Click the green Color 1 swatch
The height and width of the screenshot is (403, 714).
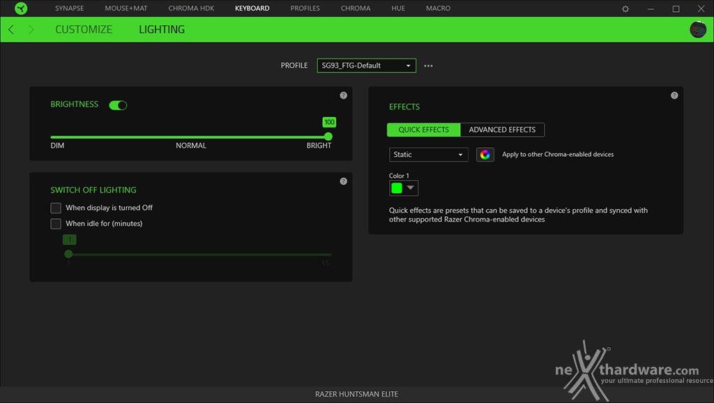397,188
